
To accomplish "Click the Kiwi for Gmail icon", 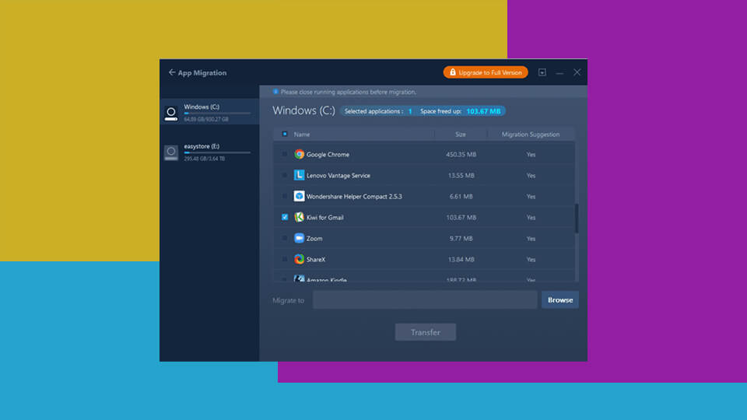I will pos(299,217).
